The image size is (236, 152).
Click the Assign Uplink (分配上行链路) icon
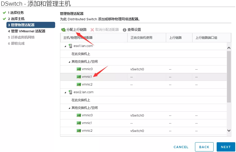click(x=63, y=30)
